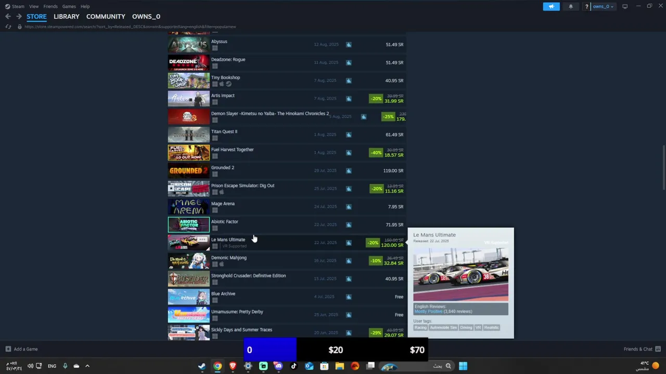The image size is (666, 374).
Task: Open Demon Slayer Hinokami Chronicles 2 listing
Action: pyautogui.click(x=287, y=116)
